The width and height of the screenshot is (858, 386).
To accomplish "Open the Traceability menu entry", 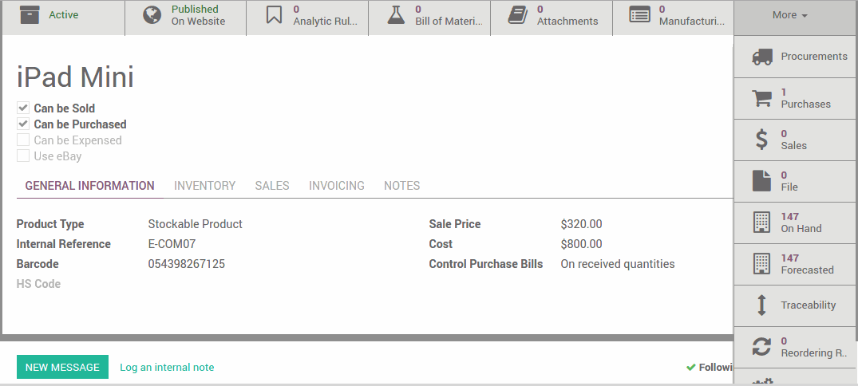I will click(796, 305).
